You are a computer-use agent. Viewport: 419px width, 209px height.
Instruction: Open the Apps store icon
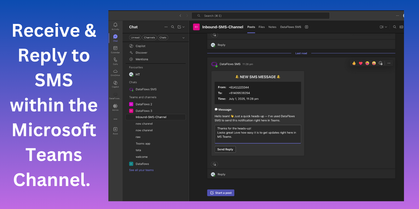coord(115,131)
